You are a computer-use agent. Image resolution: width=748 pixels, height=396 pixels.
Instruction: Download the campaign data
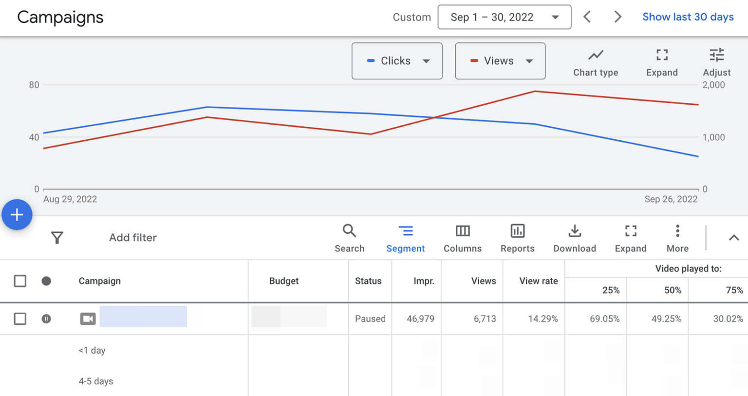pyautogui.click(x=574, y=237)
